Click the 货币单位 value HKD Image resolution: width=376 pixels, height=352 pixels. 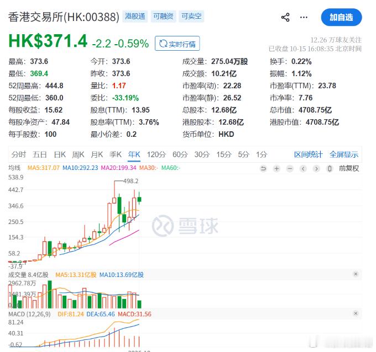click(226, 134)
